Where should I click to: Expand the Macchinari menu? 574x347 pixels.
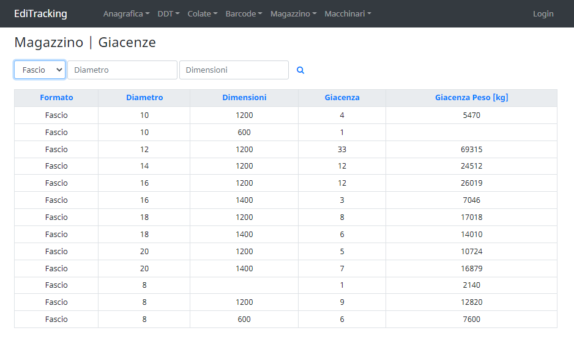348,13
